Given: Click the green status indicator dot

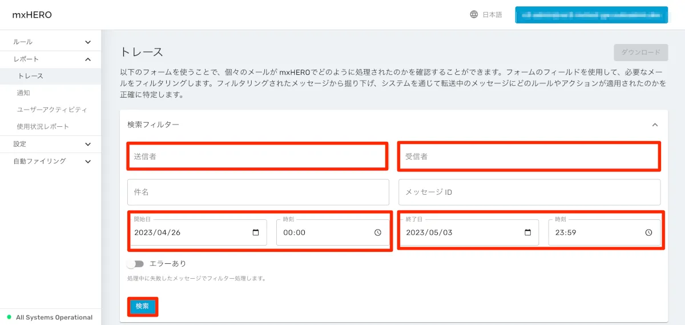Looking at the screenshot, I should click(9, 317).
